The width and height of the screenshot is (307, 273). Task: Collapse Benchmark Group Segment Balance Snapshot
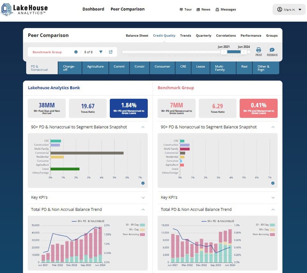tap(273, 127)
